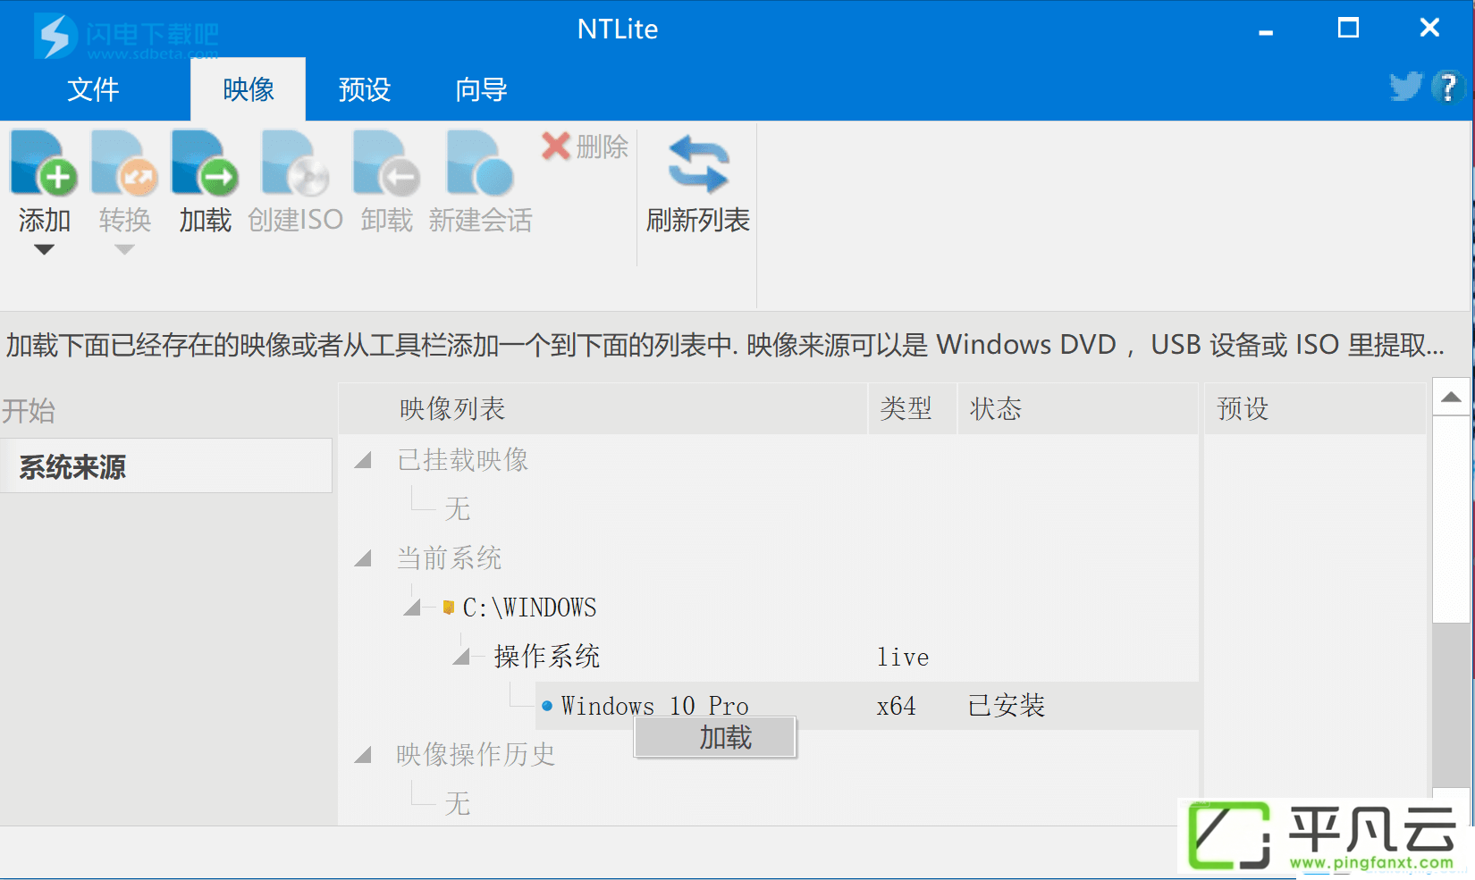This screenshot has height=880, width=1475.
Task: Collapse the 映像操作历史 tree group
Action: pyautogui.click(x=363, y=756)
